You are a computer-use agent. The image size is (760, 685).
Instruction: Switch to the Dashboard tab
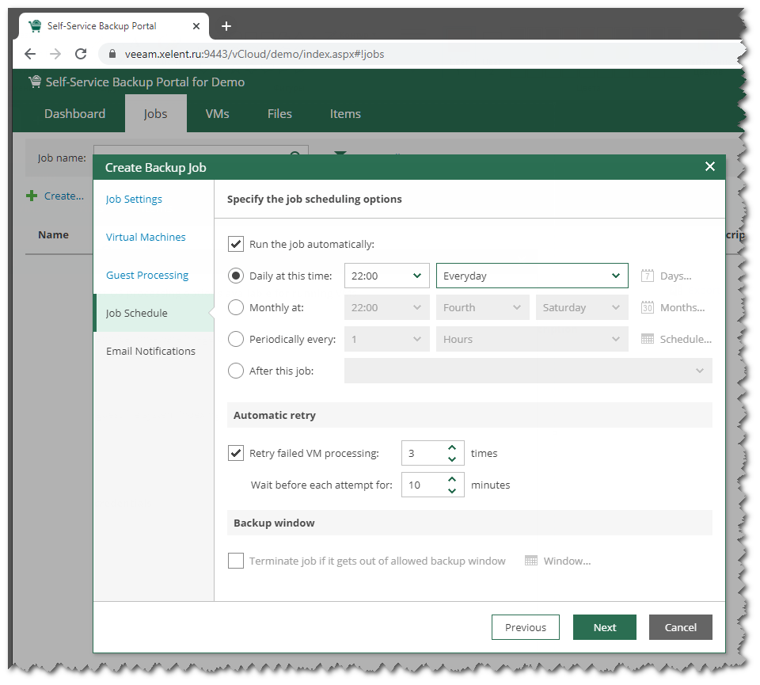(x=74, y=113)
